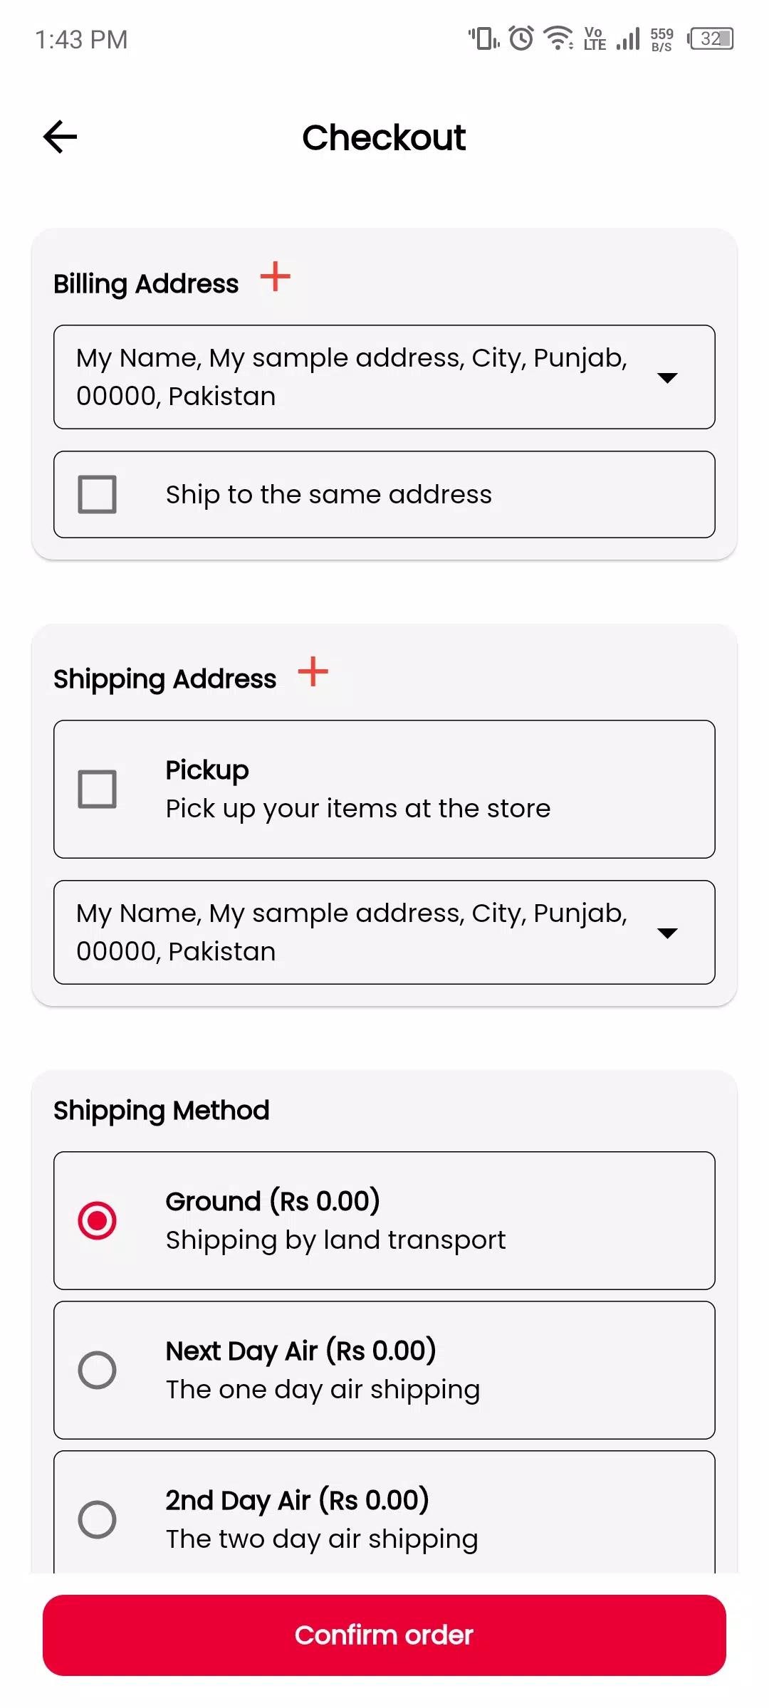The image size is (769, 1708).
Task: Tap the back arrow icon
Action: click(60, 137)
